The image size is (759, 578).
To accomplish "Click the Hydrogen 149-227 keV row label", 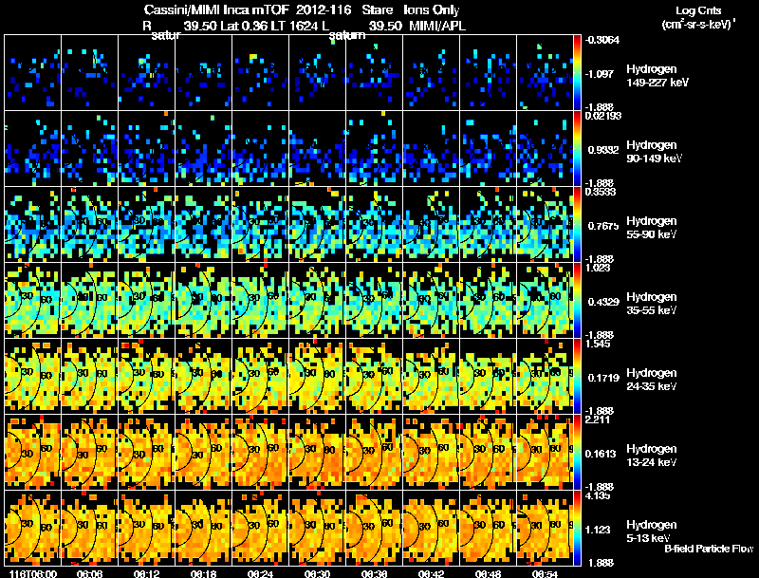I will tap(657, 76).
